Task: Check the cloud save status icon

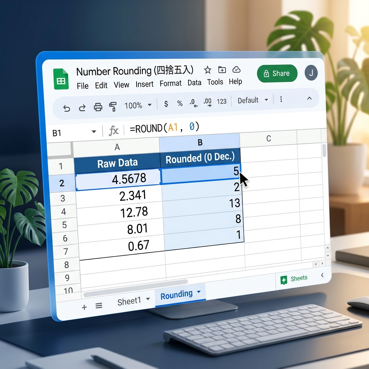Action: pos(236,70)
